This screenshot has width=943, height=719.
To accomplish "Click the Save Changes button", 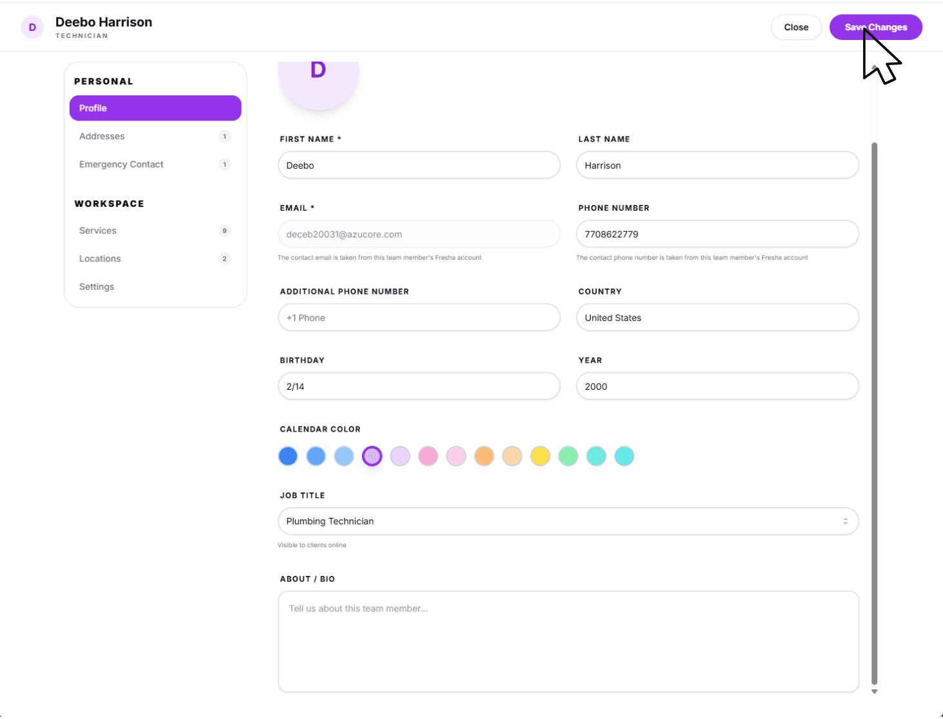I will (x=875, y=27).
